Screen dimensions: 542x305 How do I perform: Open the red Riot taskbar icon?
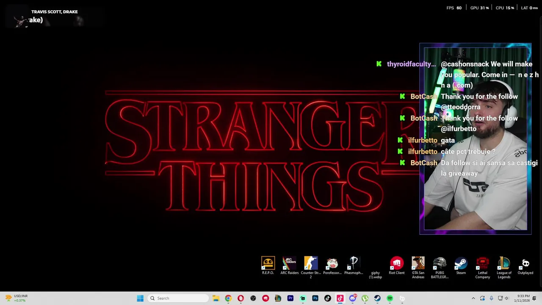click(x=265, y=298)
